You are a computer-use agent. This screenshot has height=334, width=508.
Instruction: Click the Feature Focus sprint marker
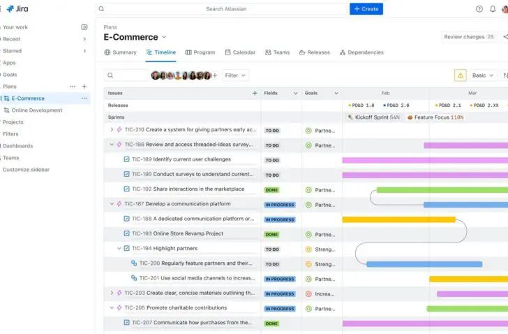pyautogui.click(x=435, y=117)
